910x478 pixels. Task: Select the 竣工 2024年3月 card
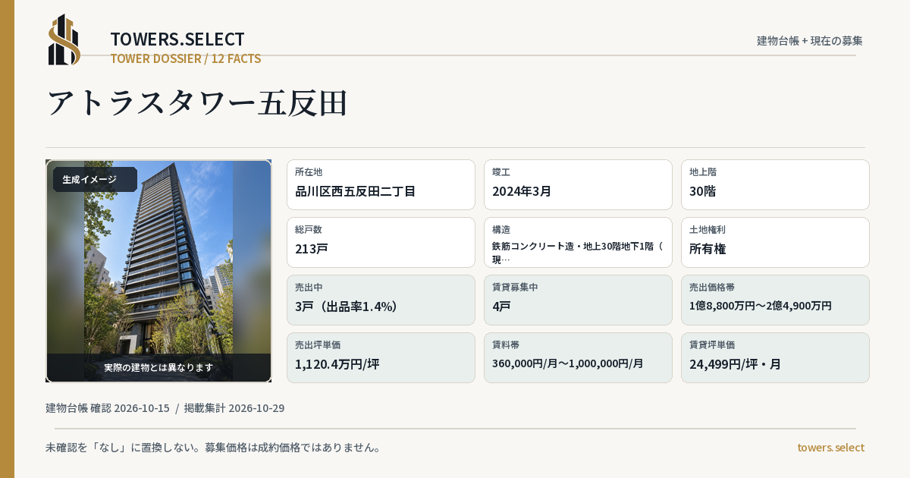click(x=578, y=184)
